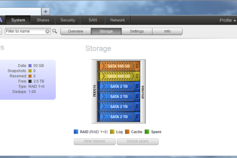Click the orange Cache legend swatch
Screen dimensions: 237x158
coord(127,132)
